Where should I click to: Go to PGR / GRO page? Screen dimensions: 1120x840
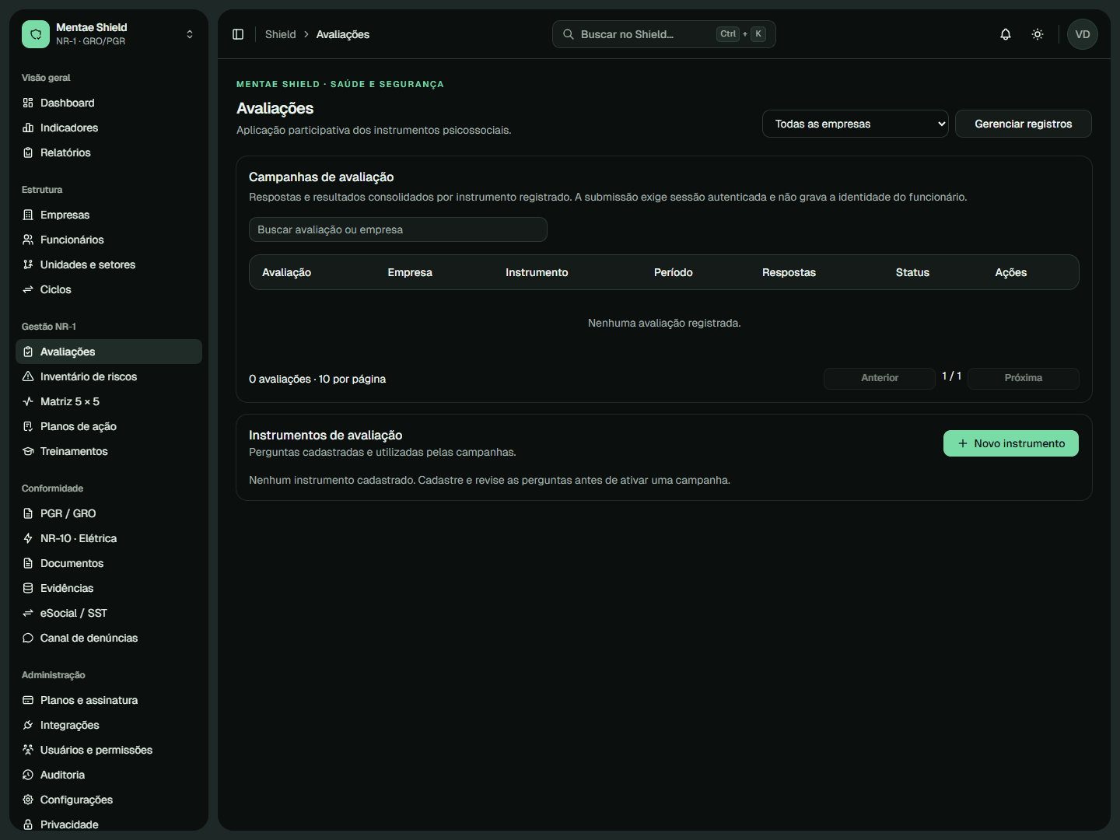109,513
